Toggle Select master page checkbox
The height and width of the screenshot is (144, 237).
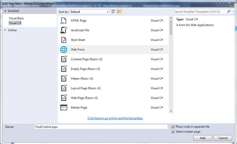coord(173,132)
